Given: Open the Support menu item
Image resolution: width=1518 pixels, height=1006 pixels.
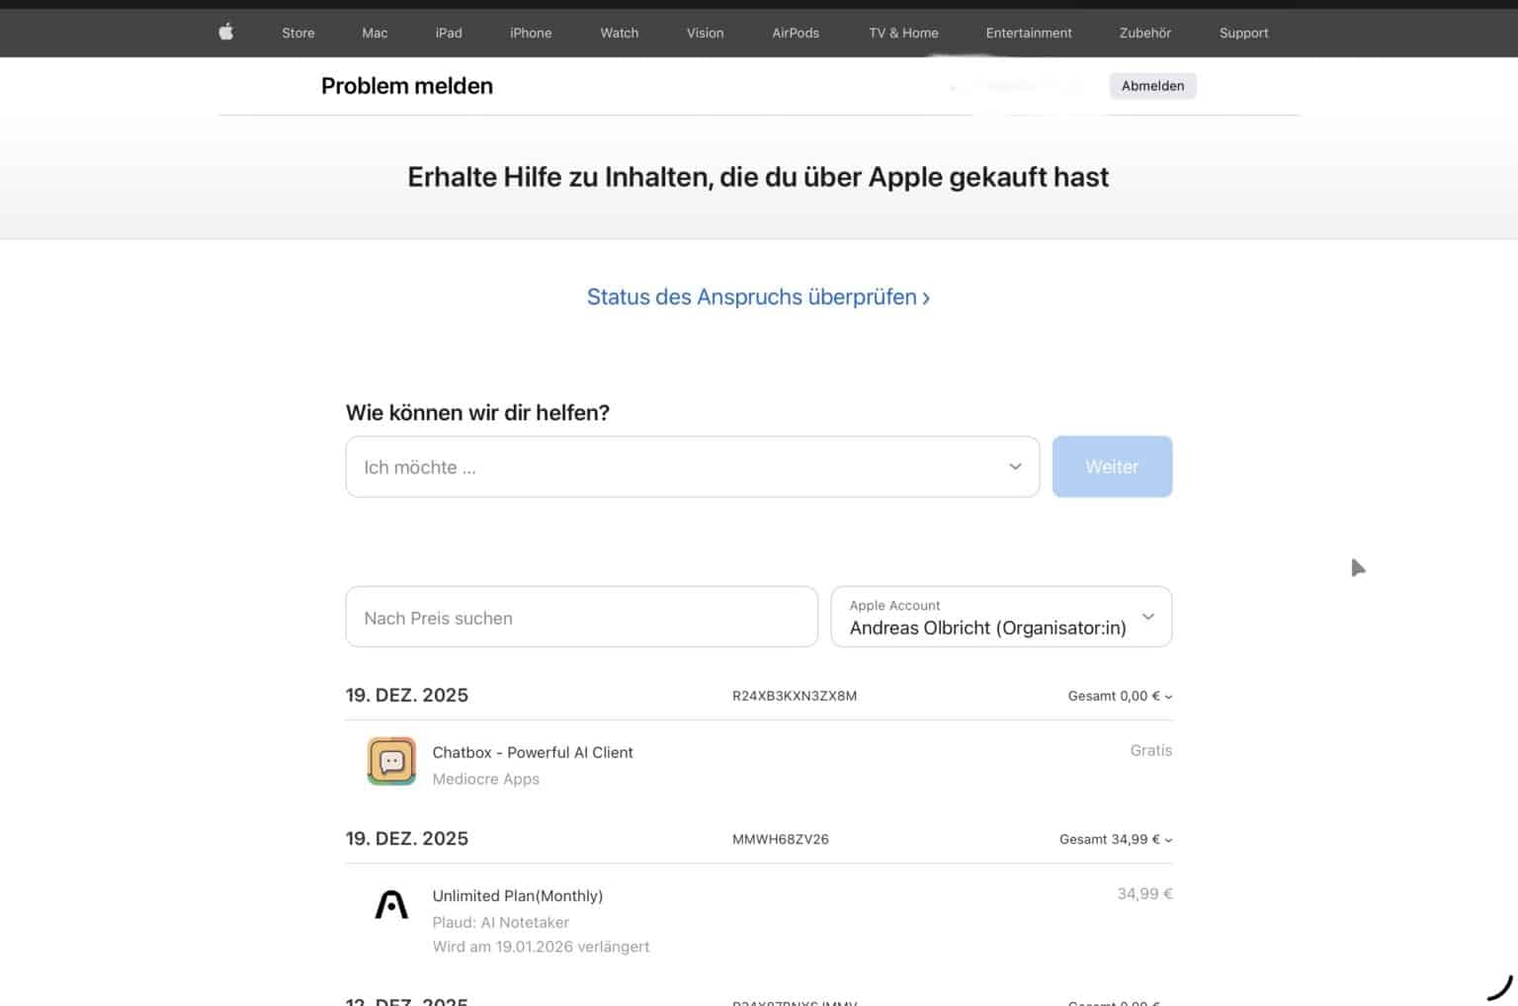Looking at the screenshot, I should tap(1243, 33).
